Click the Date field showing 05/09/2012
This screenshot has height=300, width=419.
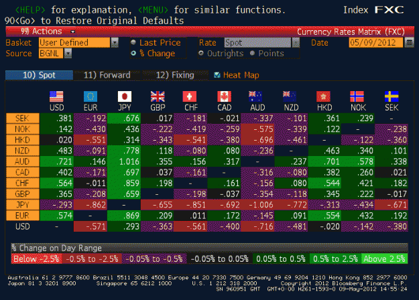375,42
